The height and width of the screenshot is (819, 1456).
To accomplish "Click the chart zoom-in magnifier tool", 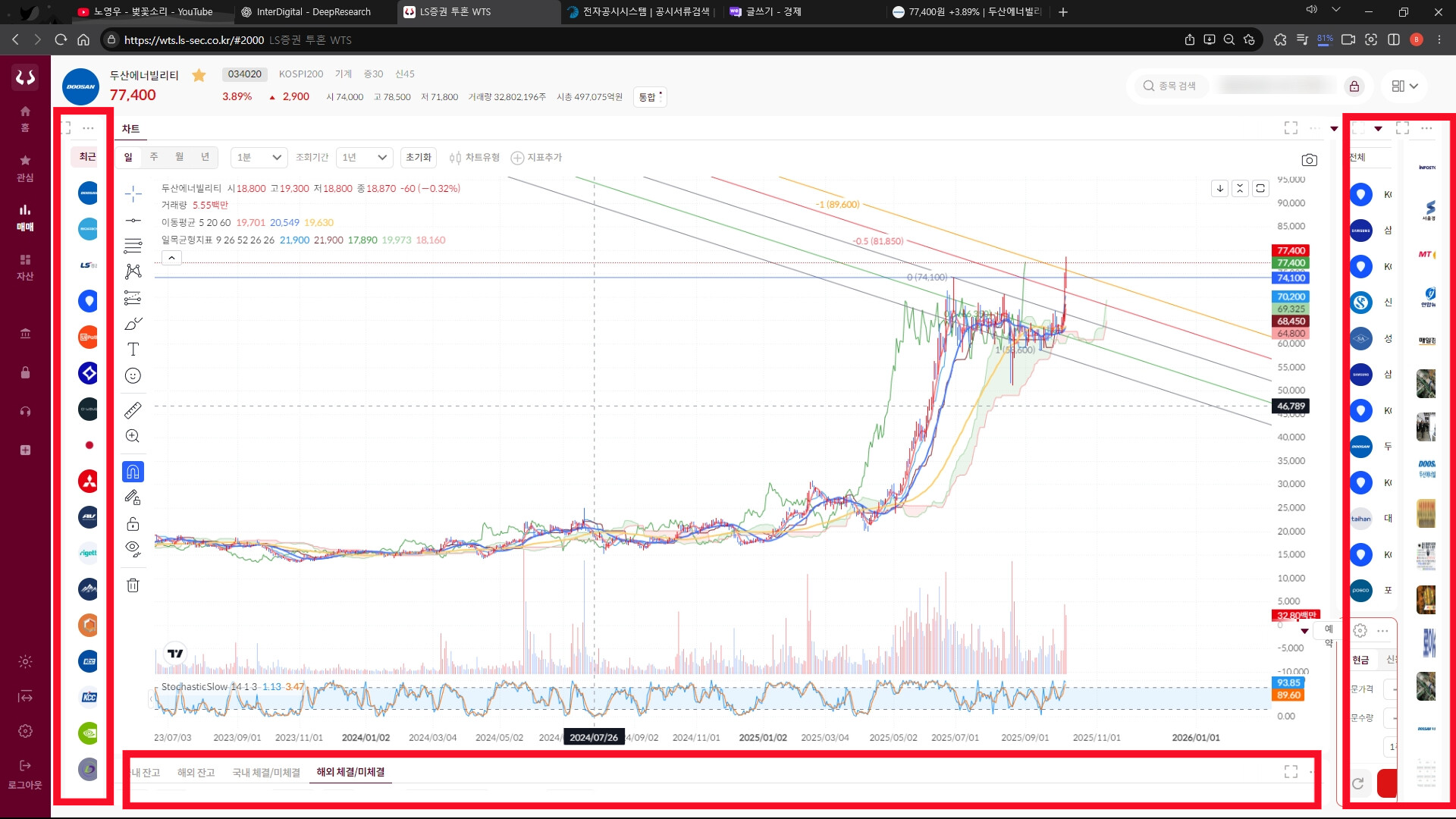I will tap(133, 436).
